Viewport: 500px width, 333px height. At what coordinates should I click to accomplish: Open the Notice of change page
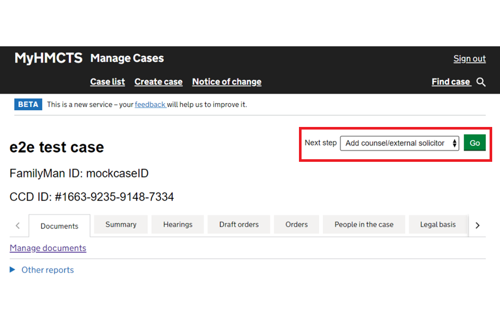click(x=227, y=82)
